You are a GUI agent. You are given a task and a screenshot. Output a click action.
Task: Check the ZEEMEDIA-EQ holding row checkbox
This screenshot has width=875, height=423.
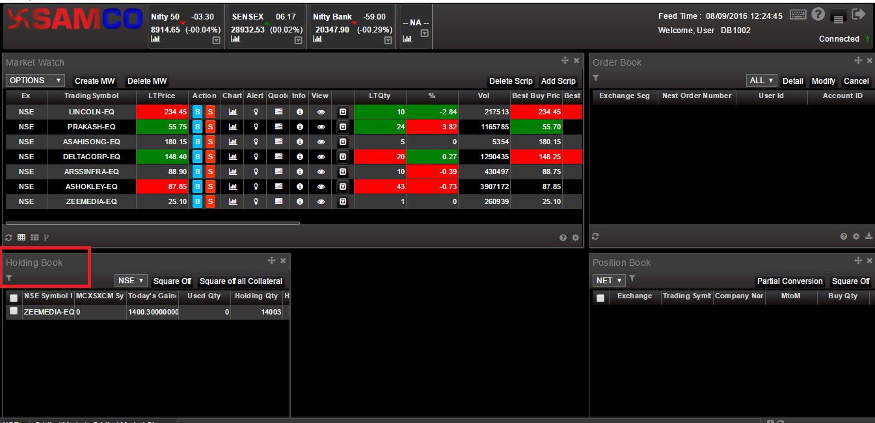(x=14, y=311)
